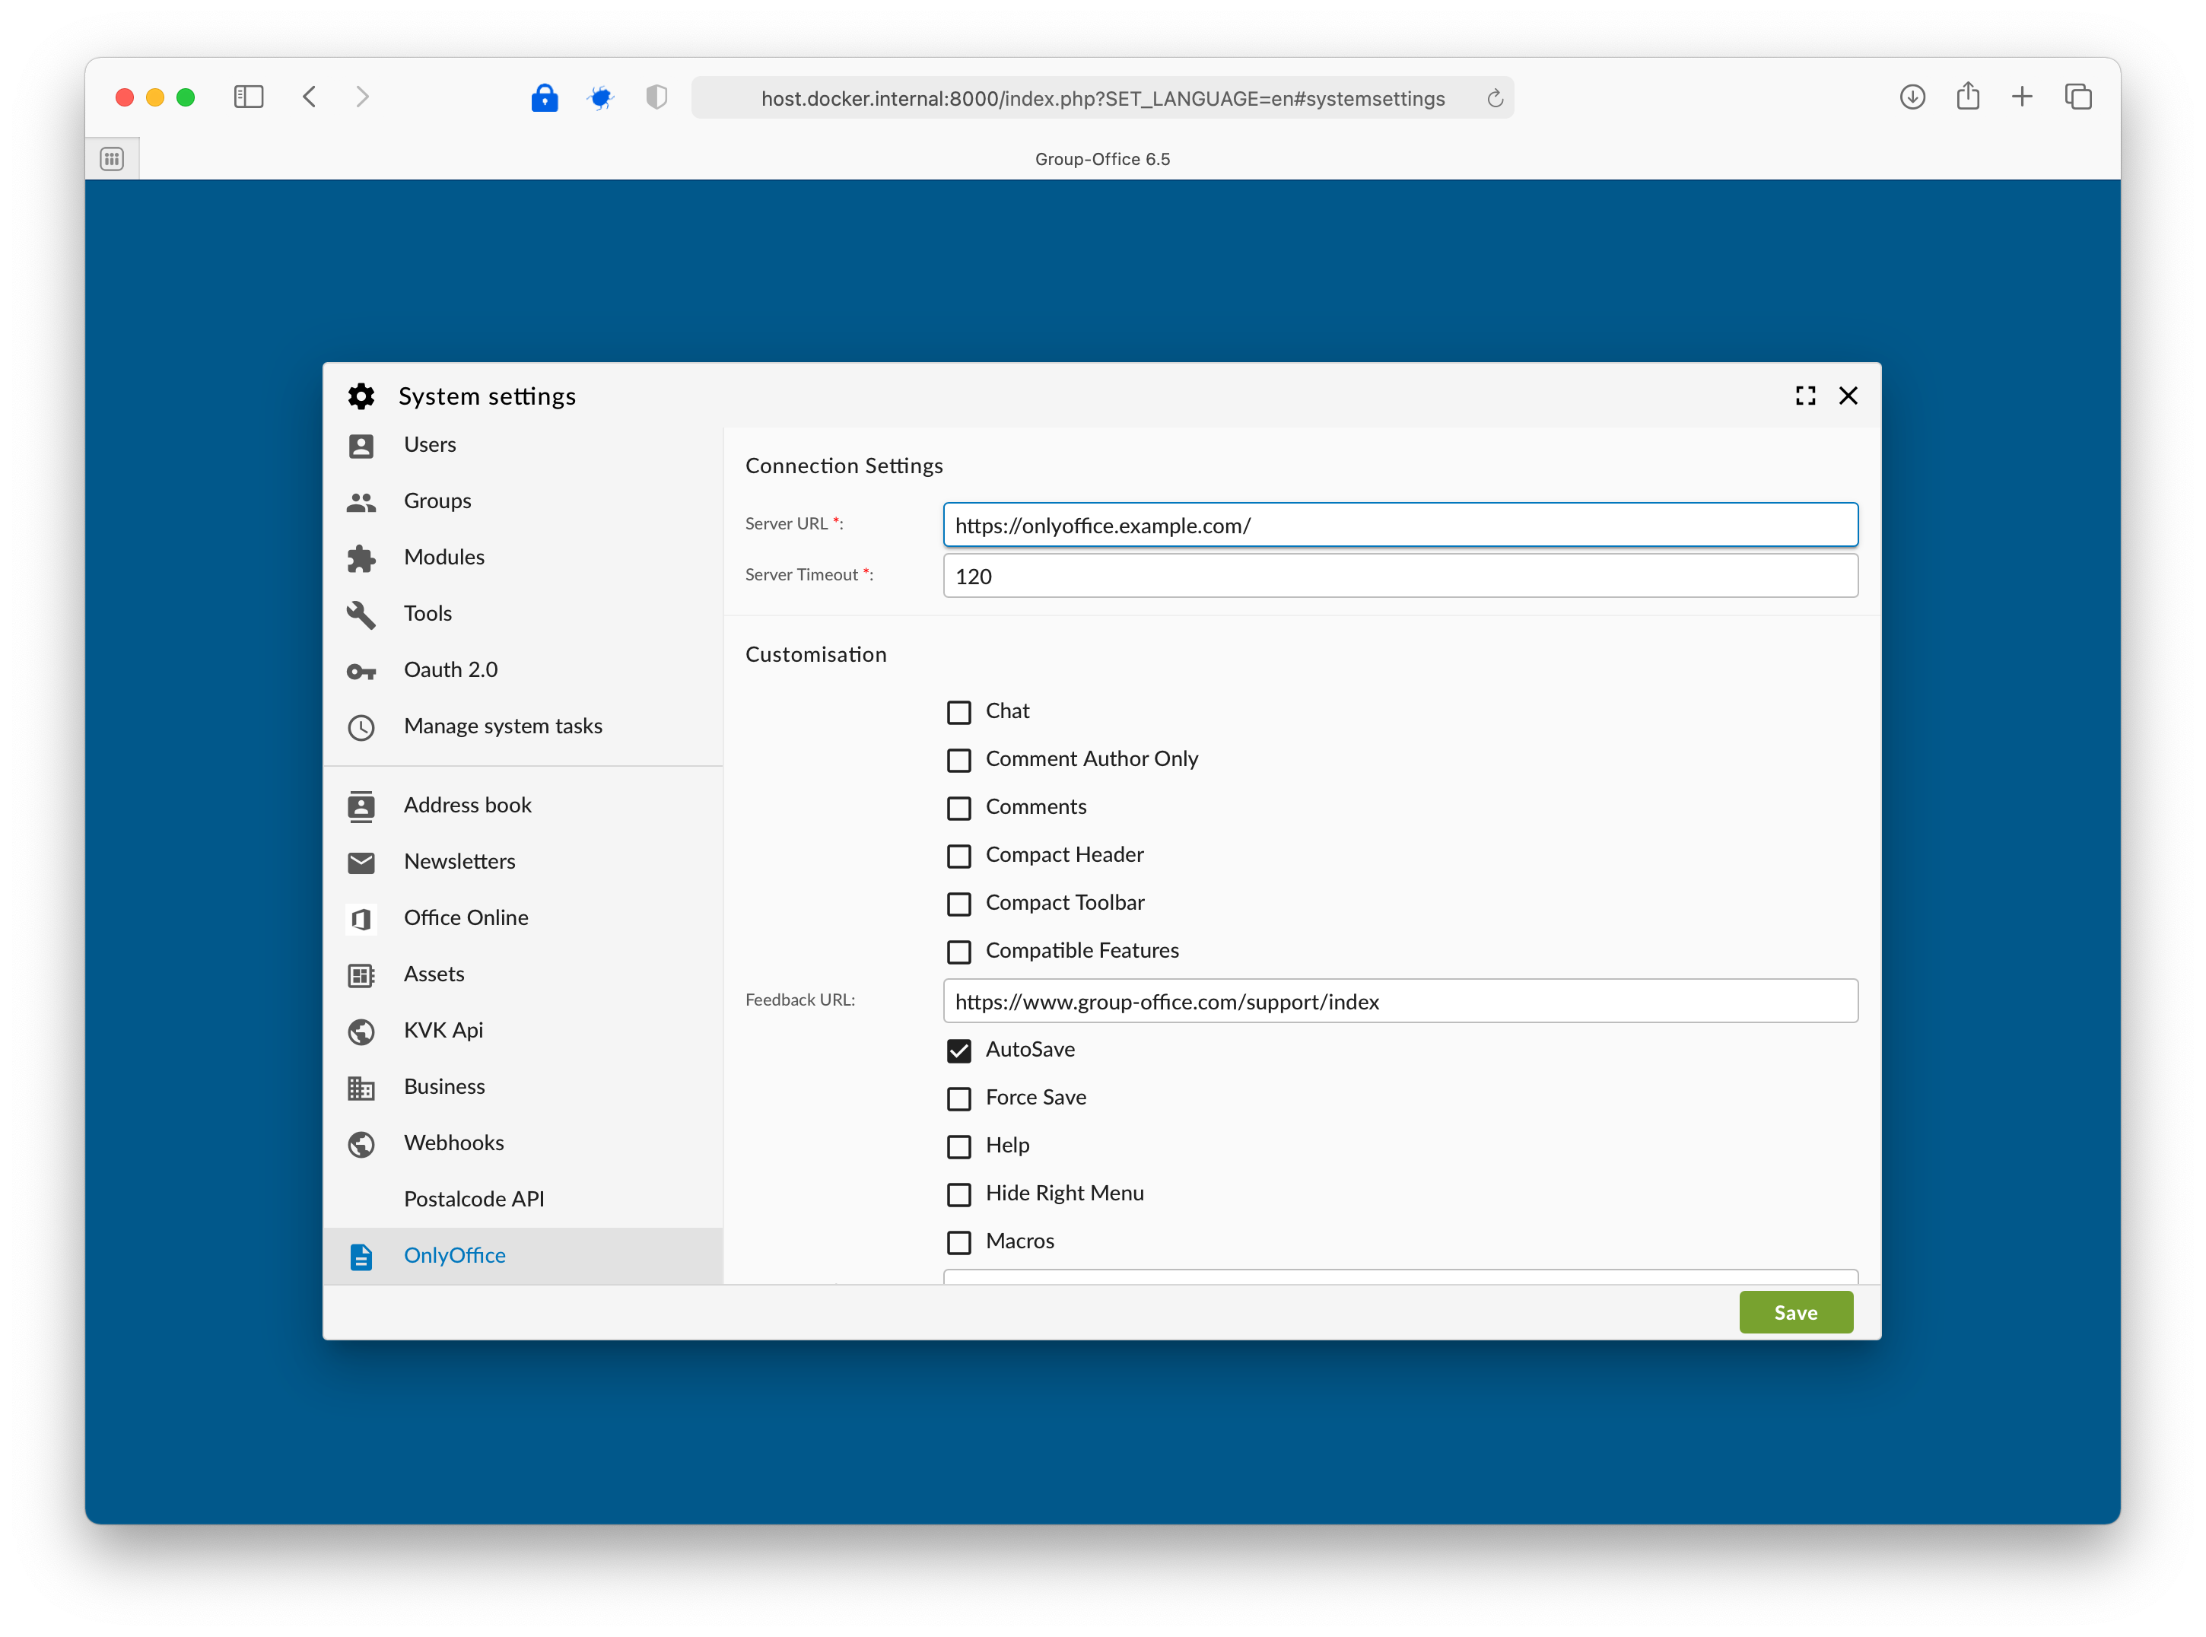Enable the Compact Toolbar checkbox
The image size is (2206, 1637).
click(958, 904)
